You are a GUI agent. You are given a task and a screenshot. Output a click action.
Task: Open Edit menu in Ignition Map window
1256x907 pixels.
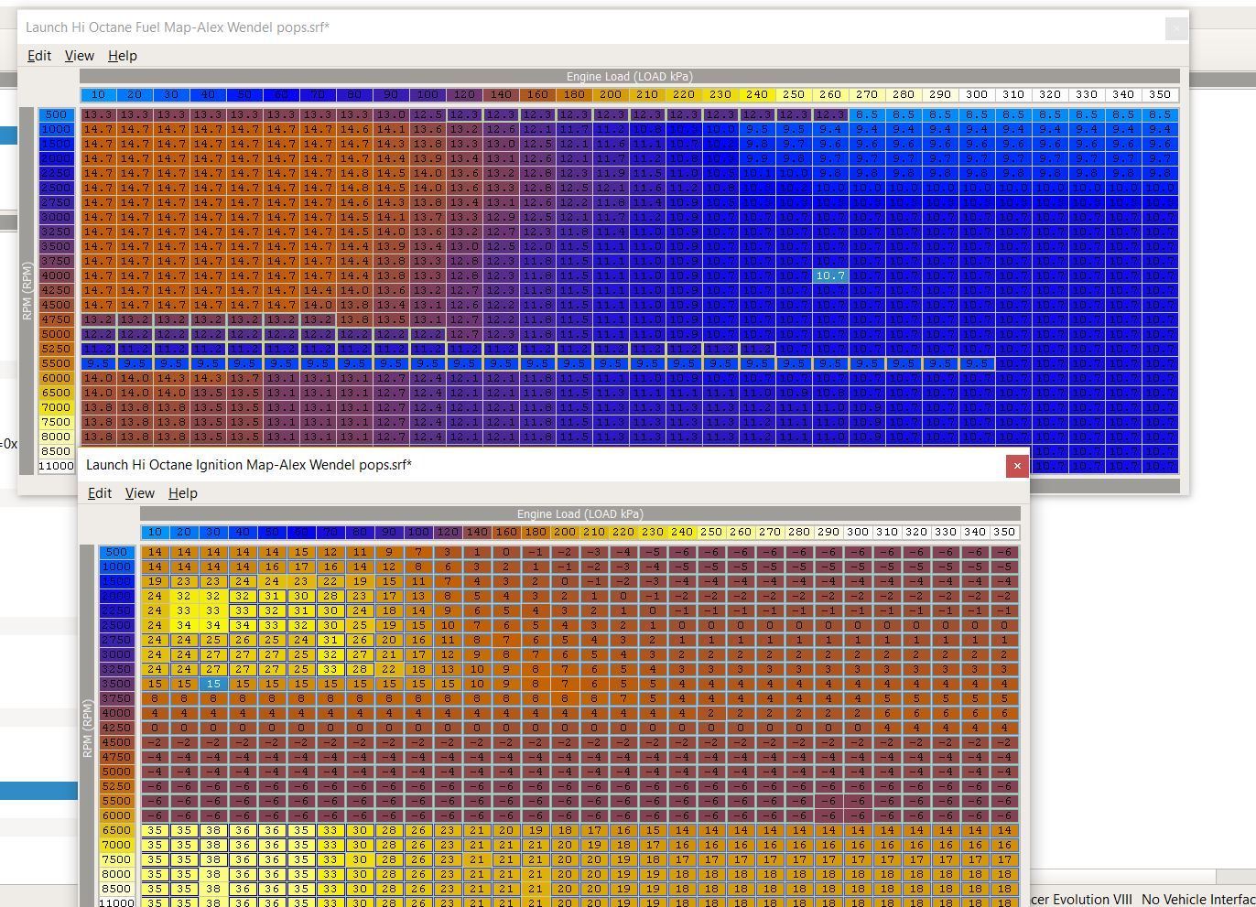[x=100, y=493]
